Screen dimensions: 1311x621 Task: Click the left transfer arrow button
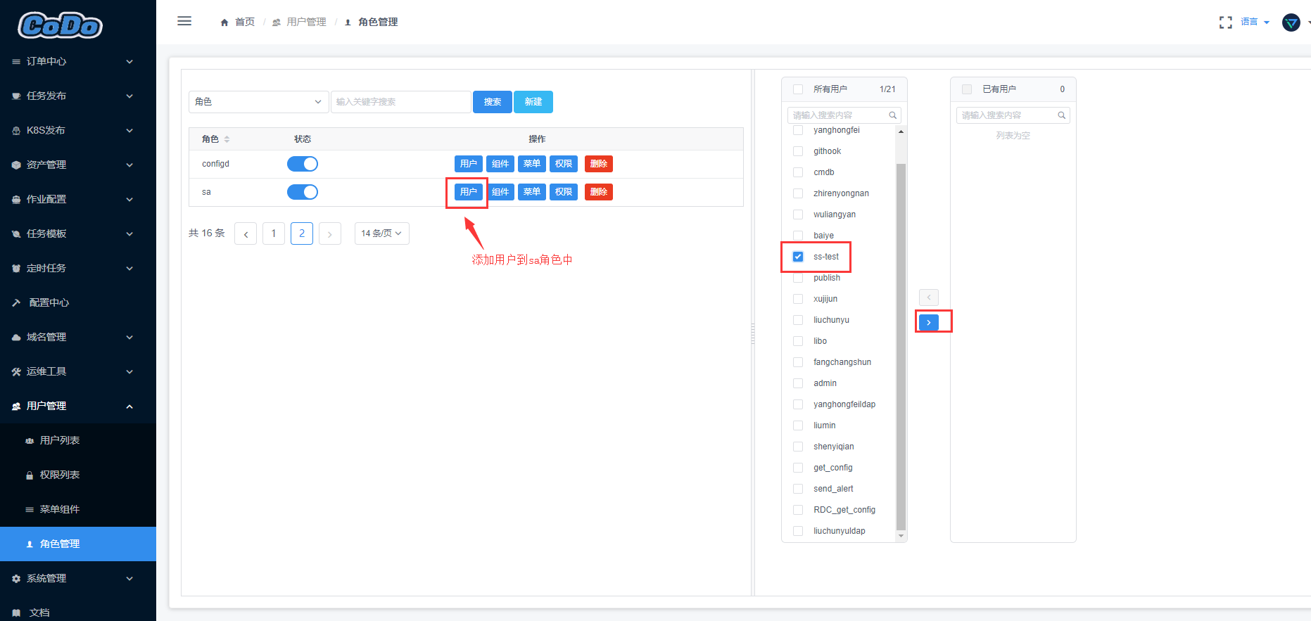point(928,297)
